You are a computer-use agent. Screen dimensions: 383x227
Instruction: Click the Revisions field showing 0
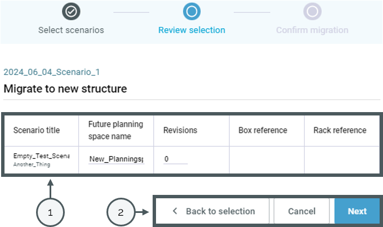175,159
